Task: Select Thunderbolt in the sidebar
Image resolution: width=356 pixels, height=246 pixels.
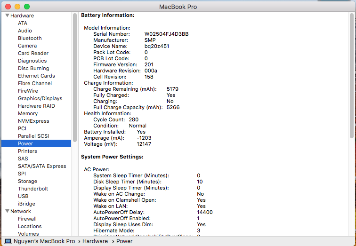Action: point(33,189)
